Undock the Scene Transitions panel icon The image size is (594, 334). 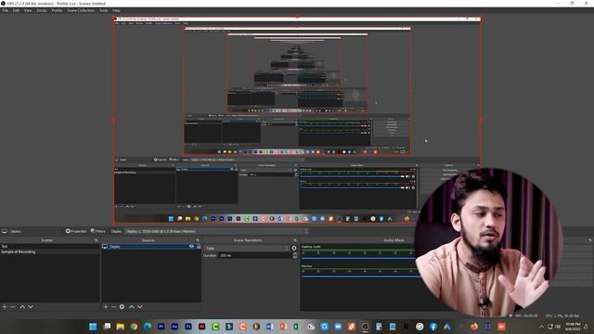(x=295, y=240)
